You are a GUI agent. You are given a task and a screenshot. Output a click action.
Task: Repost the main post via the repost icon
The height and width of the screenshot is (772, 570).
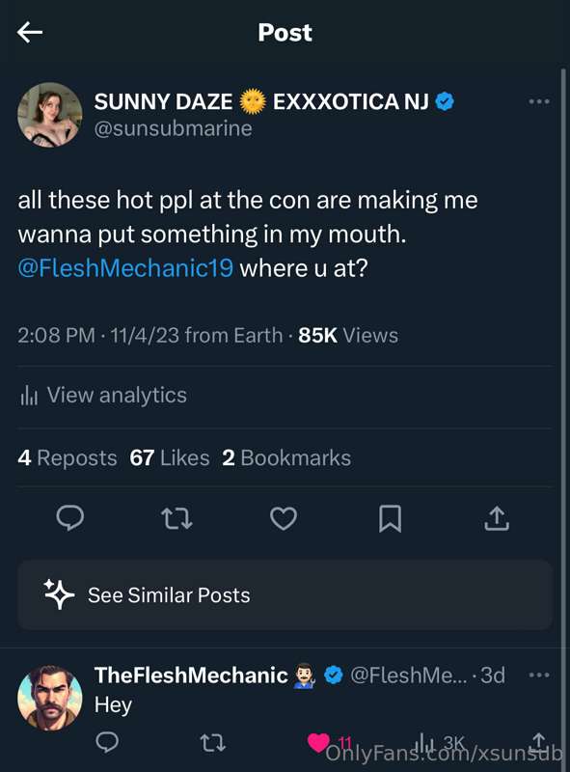coord(176,519)
